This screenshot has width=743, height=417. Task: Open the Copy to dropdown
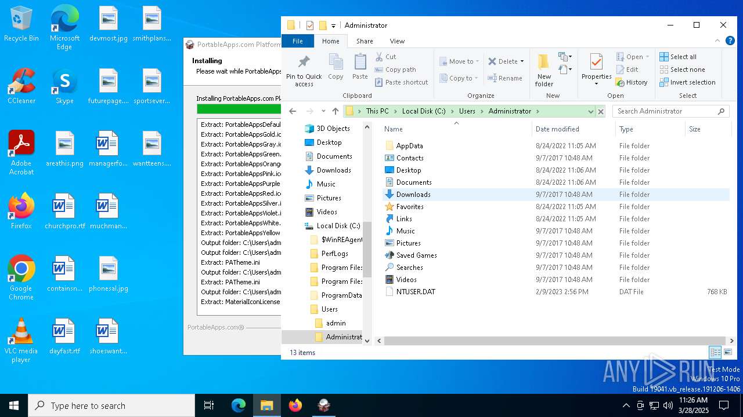tap(459, 78)
